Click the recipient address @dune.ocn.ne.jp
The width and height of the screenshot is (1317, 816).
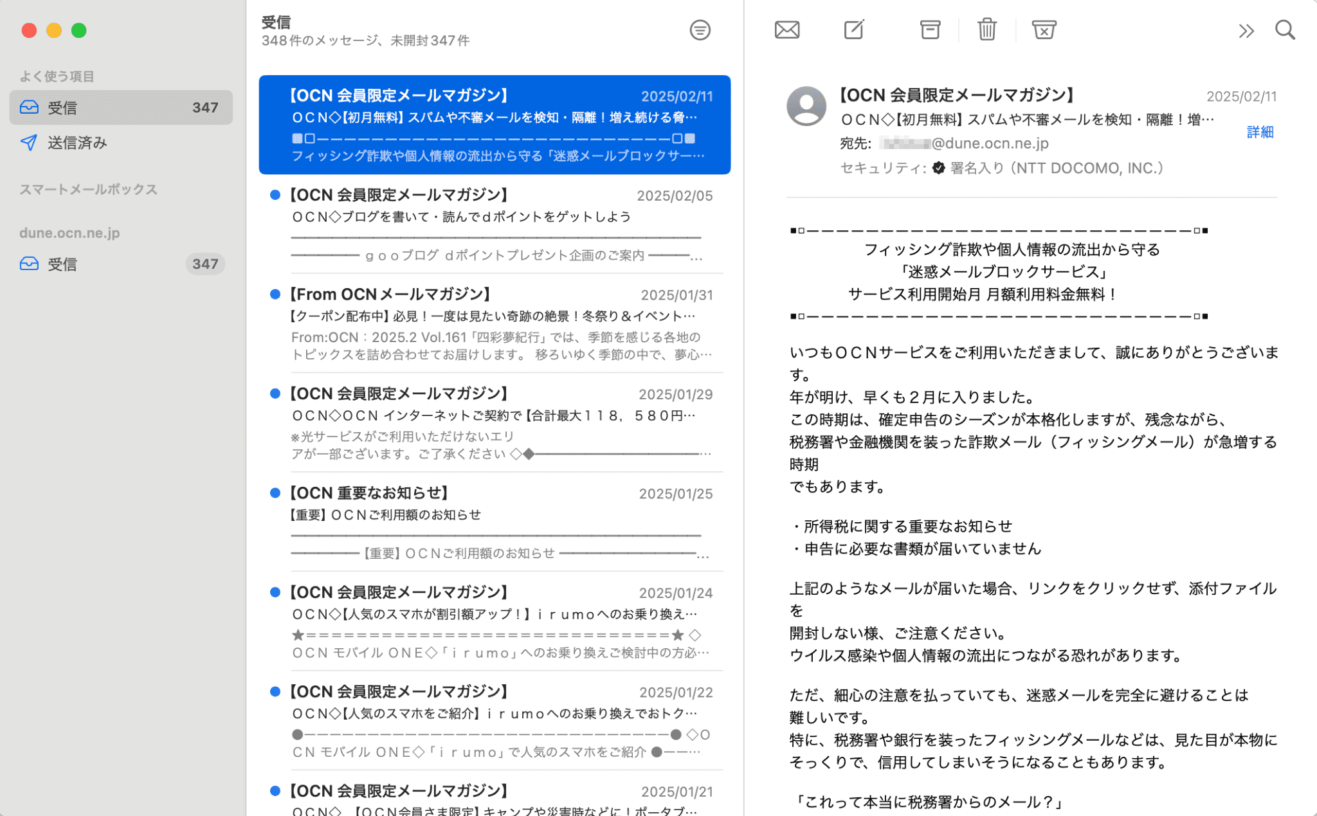(964, 143)
